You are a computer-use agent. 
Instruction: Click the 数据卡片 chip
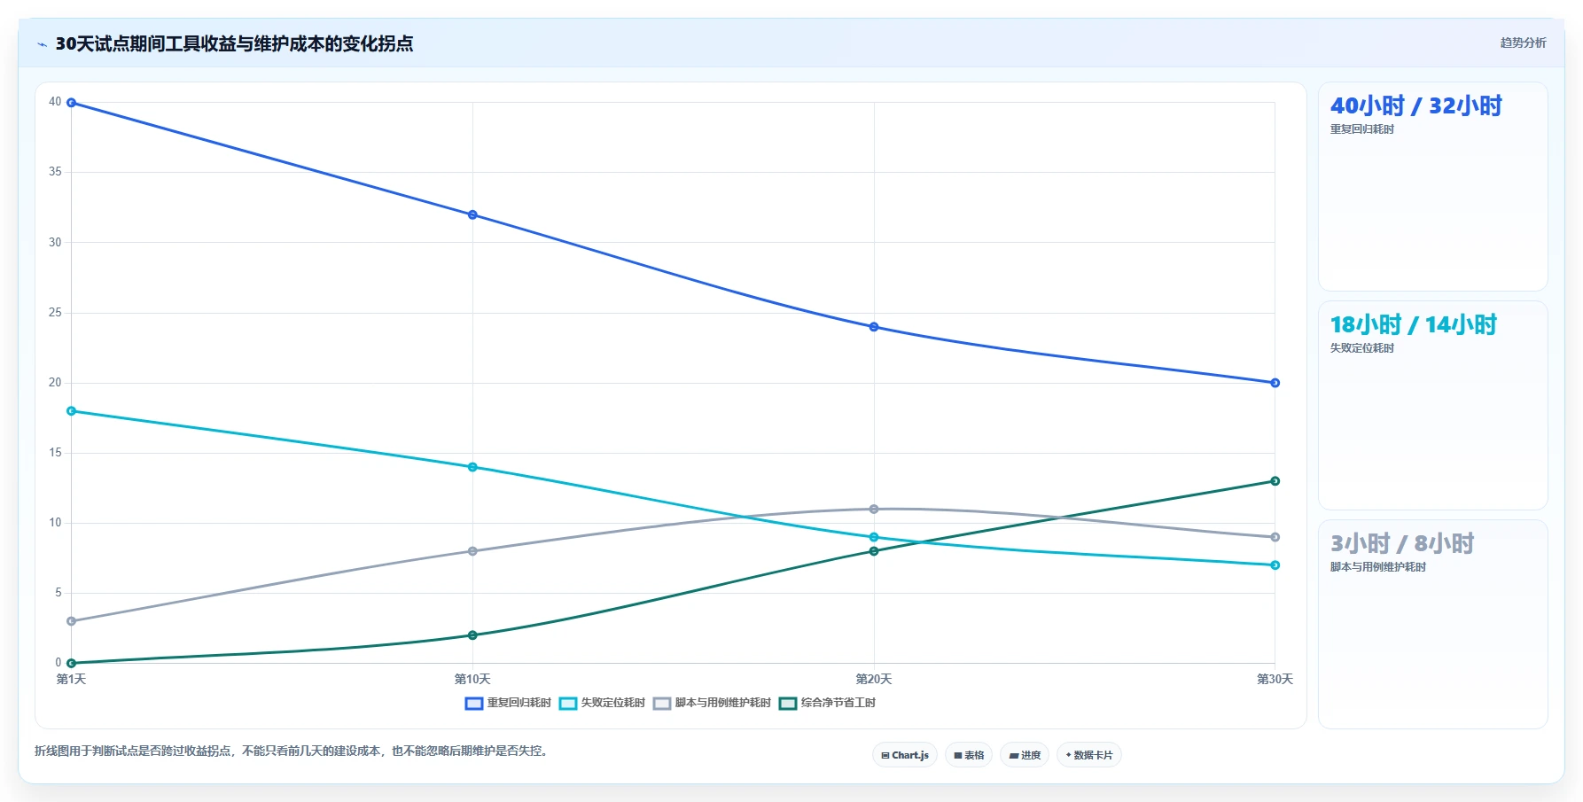click(x=1089, y=755)
